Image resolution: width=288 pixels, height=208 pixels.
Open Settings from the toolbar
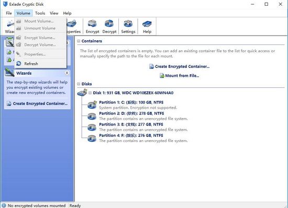click(x=128, y=27)
